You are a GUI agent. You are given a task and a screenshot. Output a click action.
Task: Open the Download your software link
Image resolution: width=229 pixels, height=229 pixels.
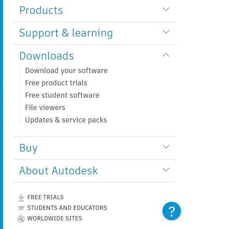pos(66,71)
